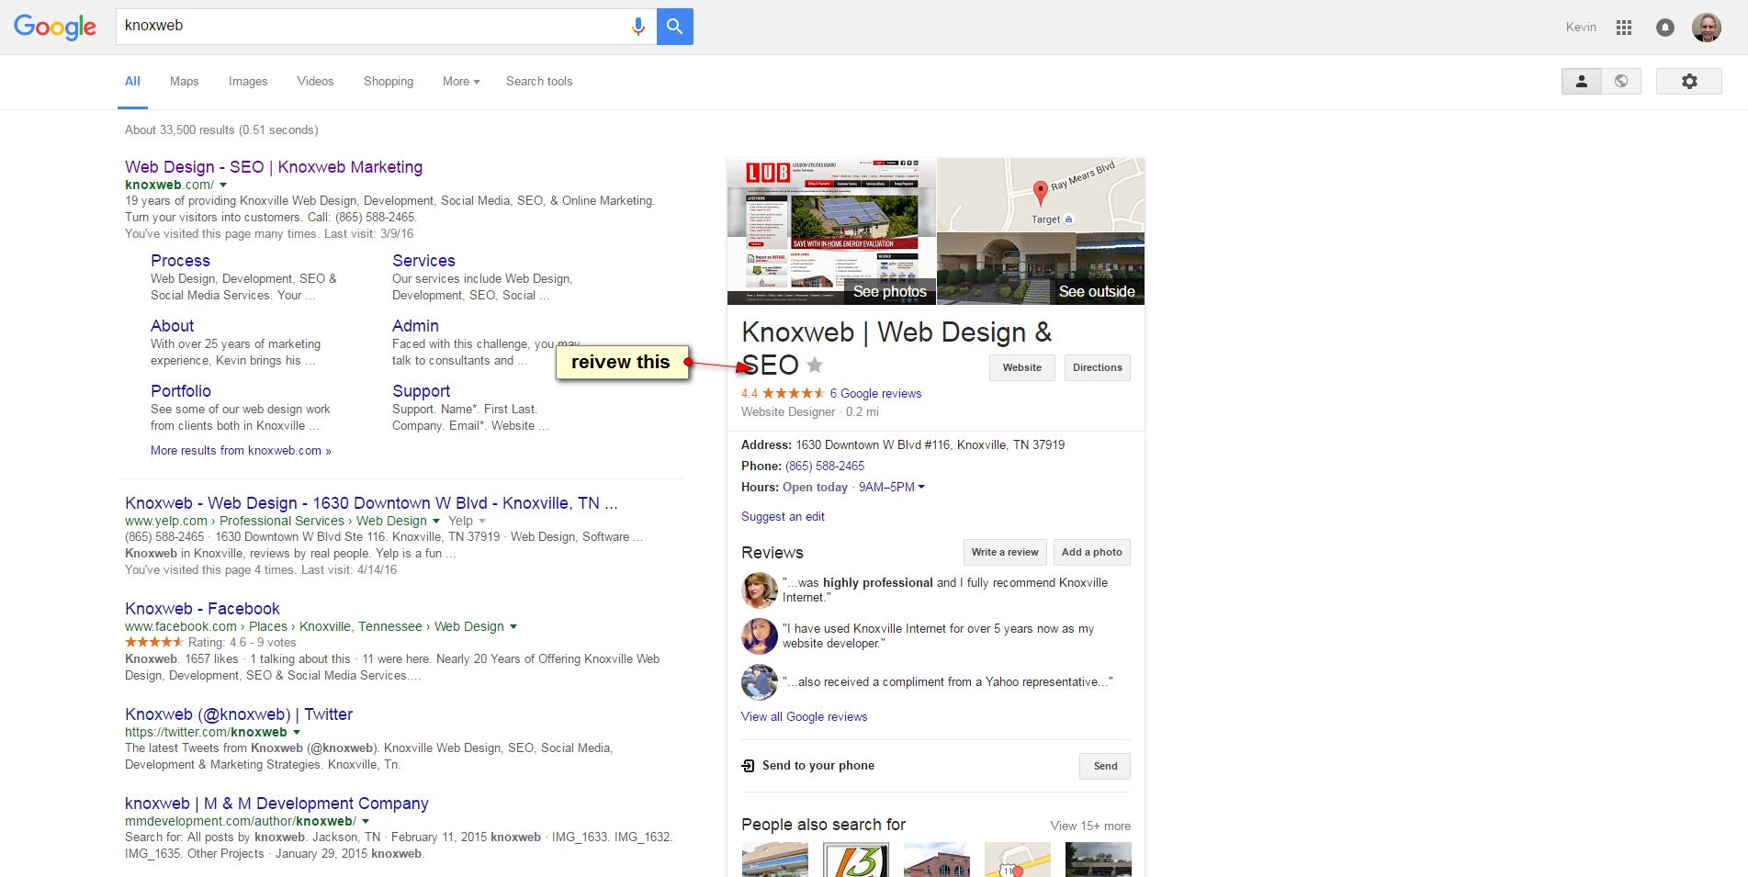Expand business hours 9AM–5PM
This screenshot has width=1748, height=877.
pyautogui.click(x=892, y=488)
